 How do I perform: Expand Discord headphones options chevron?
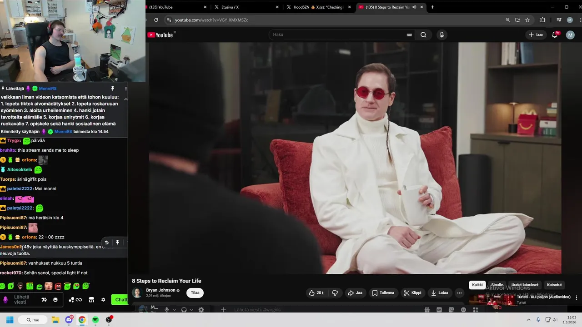pyautogui.click(x=191, y=310)
